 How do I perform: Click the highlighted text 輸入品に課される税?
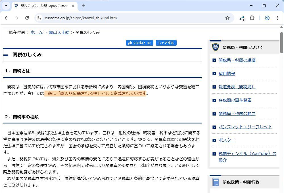(79, 93)
